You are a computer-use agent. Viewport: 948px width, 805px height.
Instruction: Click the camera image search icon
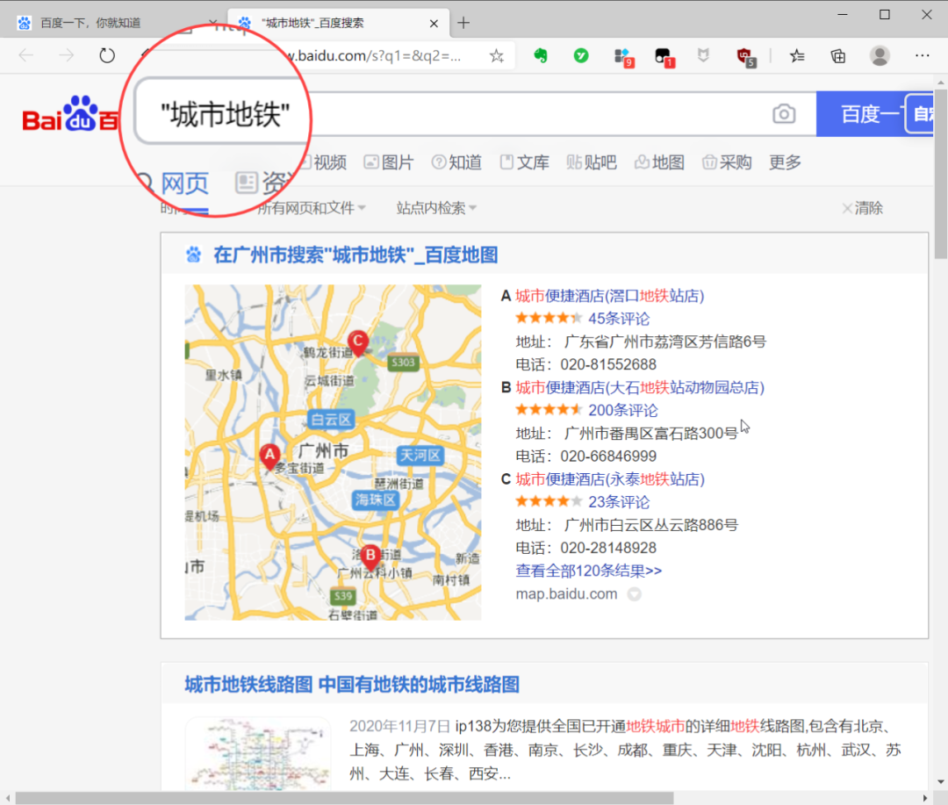tap(784, 114)
